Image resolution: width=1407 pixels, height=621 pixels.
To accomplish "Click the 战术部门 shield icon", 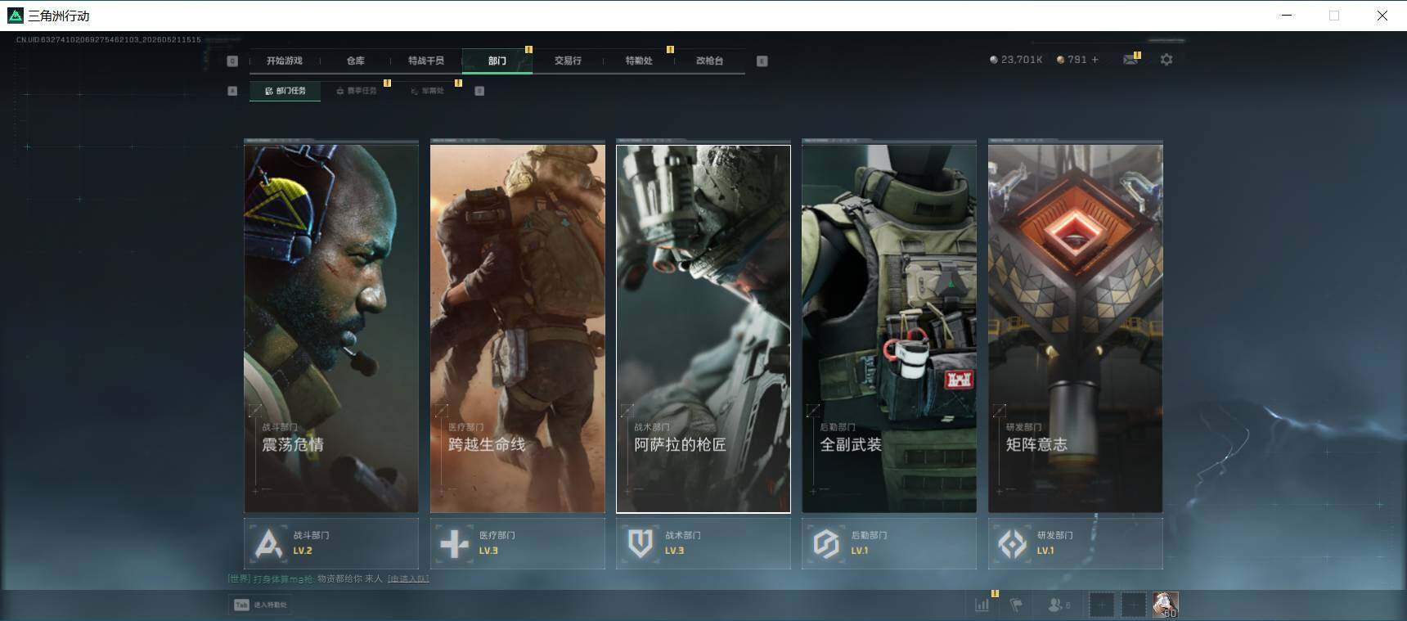I will point(641,543).
